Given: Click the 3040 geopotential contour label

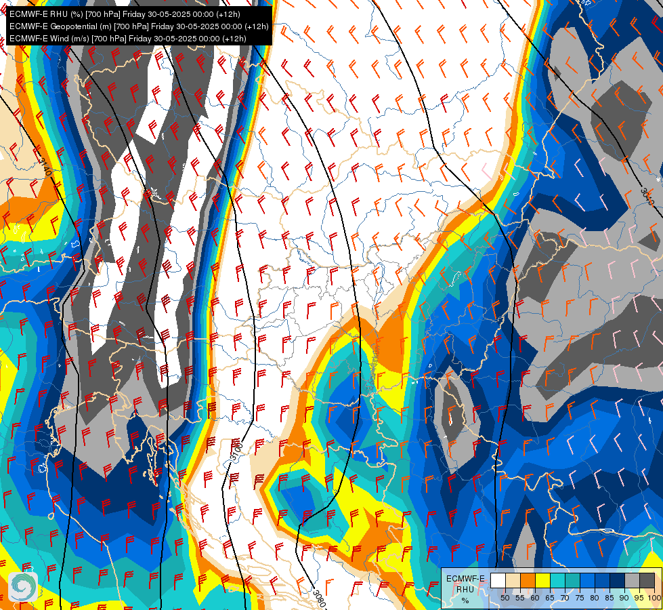Looking at the screenshot, I should pos(647,197).
